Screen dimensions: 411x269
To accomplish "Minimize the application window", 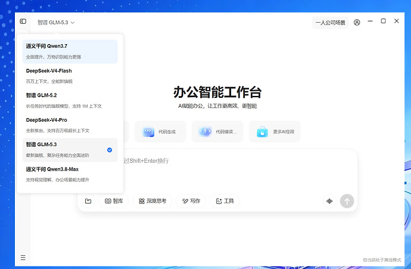I will tap(370, 21).
